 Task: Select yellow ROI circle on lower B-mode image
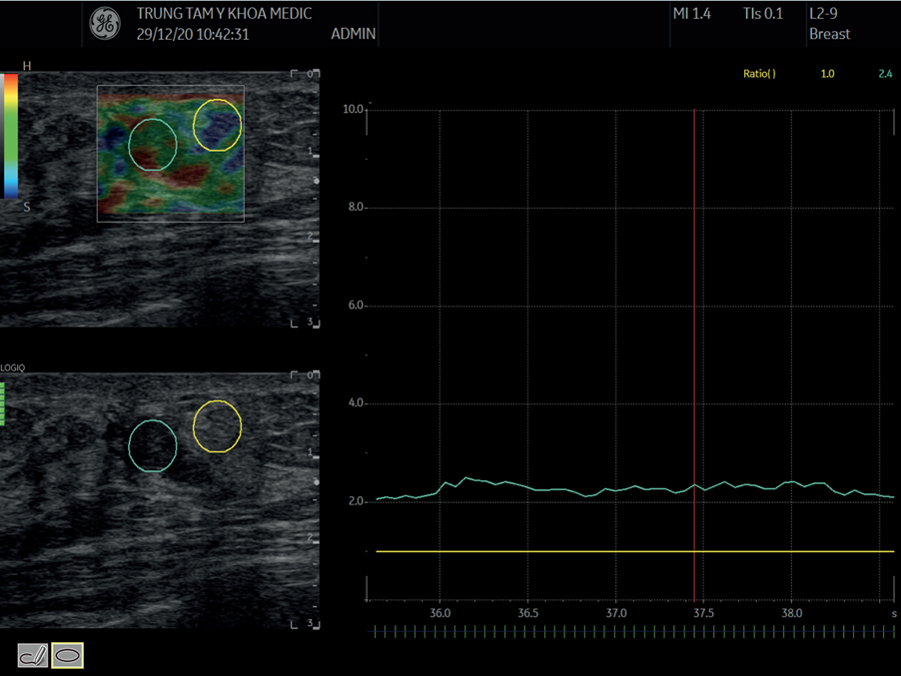(217, 426)
